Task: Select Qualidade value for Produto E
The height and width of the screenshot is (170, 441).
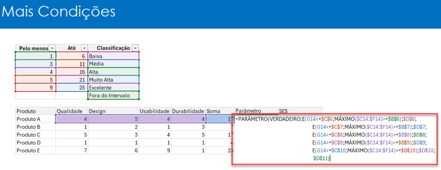Action: tap(72, 150)
